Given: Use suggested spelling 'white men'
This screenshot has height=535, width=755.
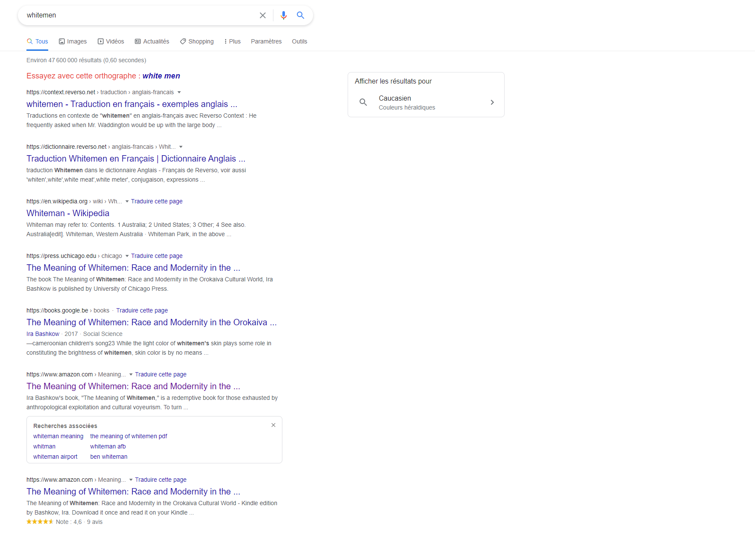Looking at the screenshot, I should point(161,76).
